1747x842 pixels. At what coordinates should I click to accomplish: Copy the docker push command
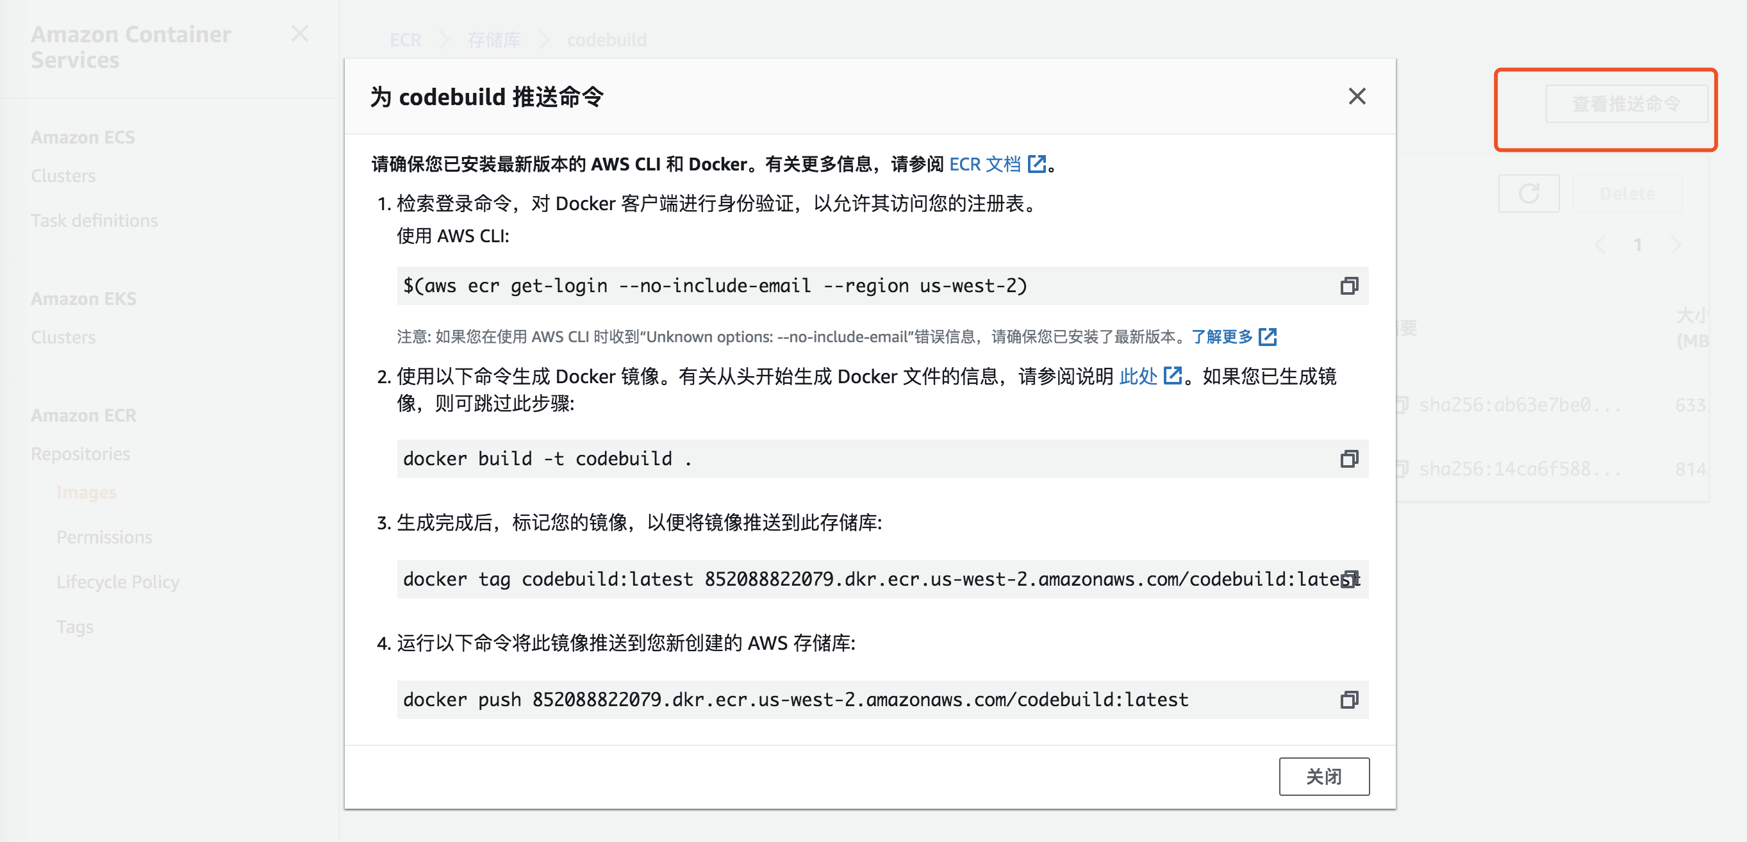click(1349, 700)
